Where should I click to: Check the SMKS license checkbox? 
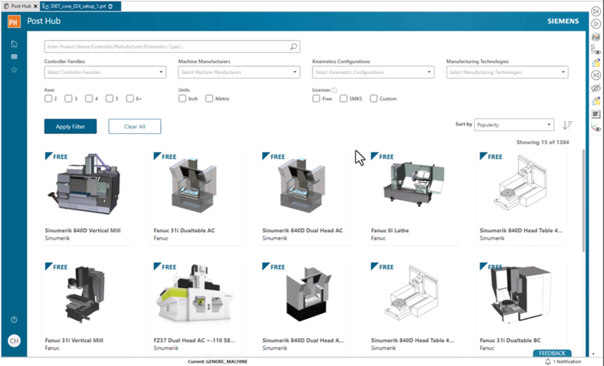tap(343, 99)
